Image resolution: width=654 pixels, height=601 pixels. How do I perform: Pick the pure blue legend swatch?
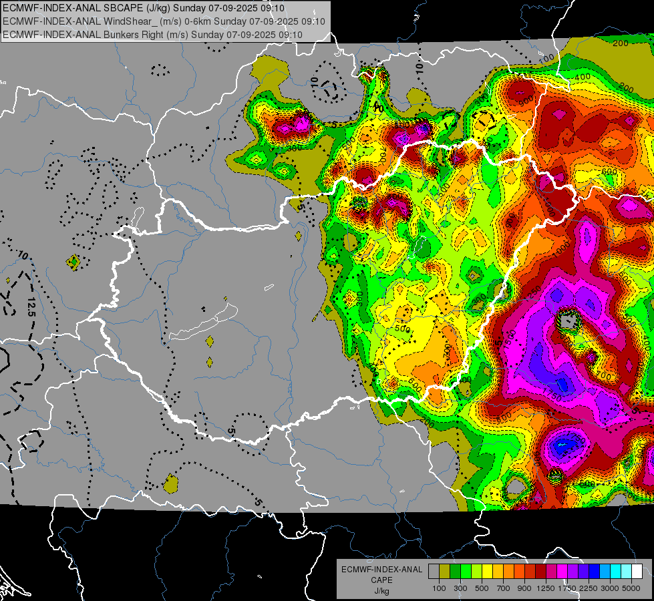[595, 572]
